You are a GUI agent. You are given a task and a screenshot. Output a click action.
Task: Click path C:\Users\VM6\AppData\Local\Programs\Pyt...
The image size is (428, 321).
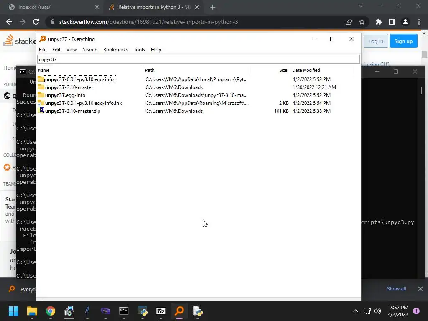[196, 79]
